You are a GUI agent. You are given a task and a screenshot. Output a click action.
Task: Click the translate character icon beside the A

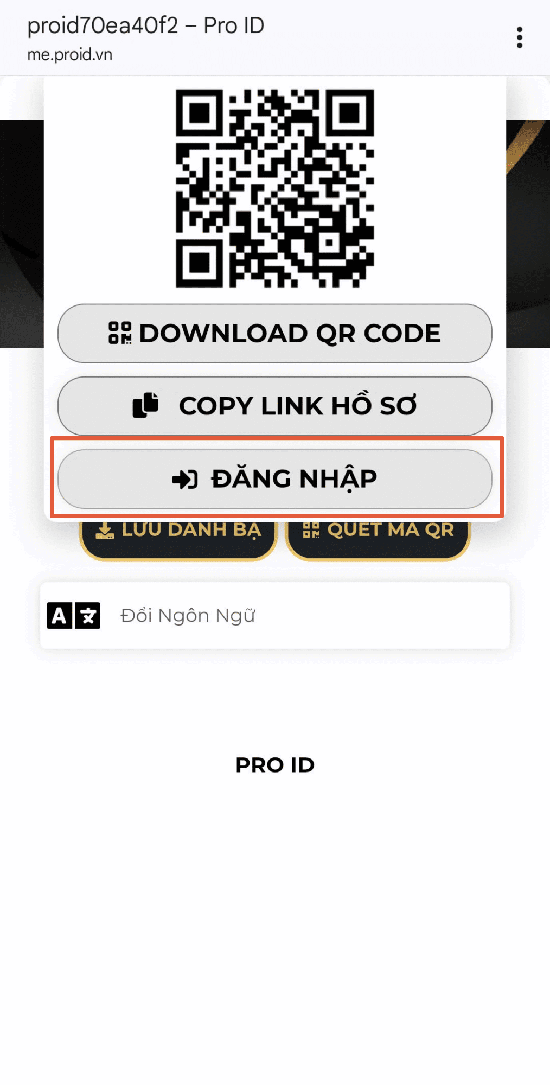tap(87, 616)
